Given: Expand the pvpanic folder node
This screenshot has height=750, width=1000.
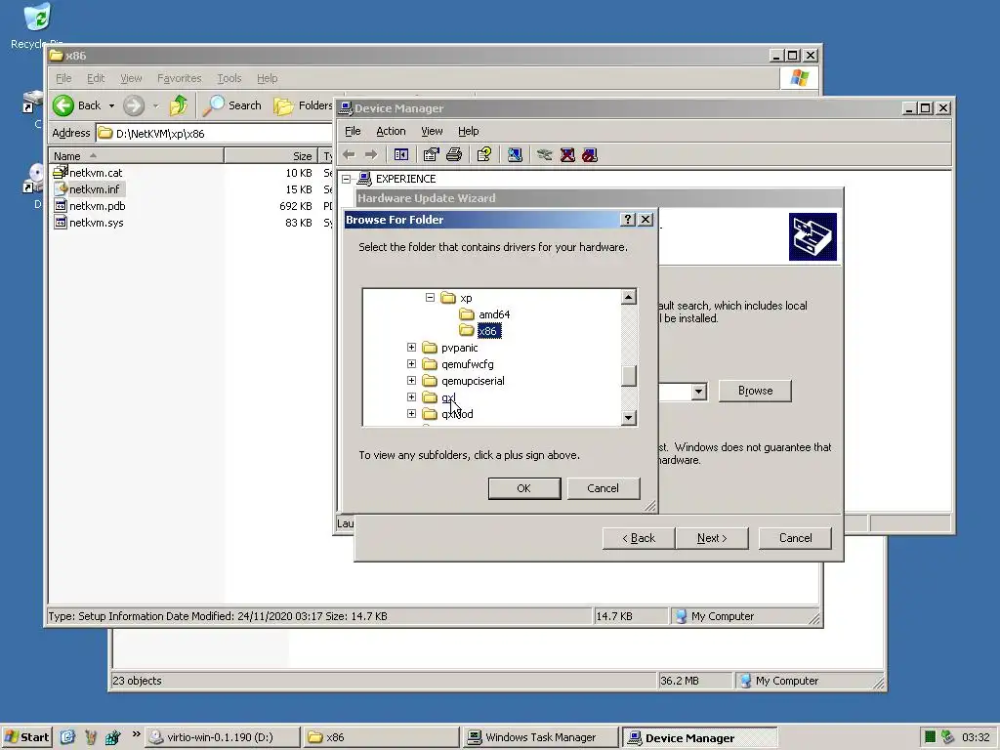Looking at the screenshot, I should tap(411, 347).
